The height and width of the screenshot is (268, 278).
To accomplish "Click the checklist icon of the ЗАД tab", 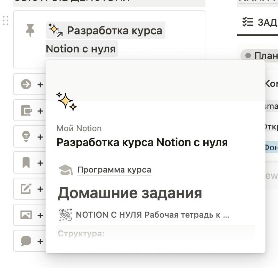I will [x=248, y=22].
